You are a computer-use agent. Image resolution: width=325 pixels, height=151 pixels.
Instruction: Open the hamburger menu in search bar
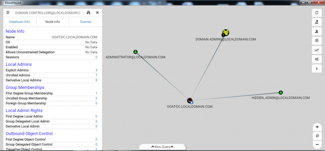8,13
